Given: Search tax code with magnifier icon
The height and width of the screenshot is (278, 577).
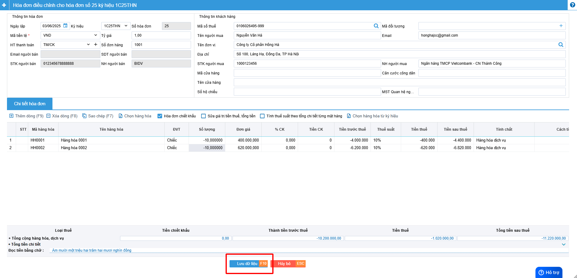Looking at the screenshot, I should point(376,26).
